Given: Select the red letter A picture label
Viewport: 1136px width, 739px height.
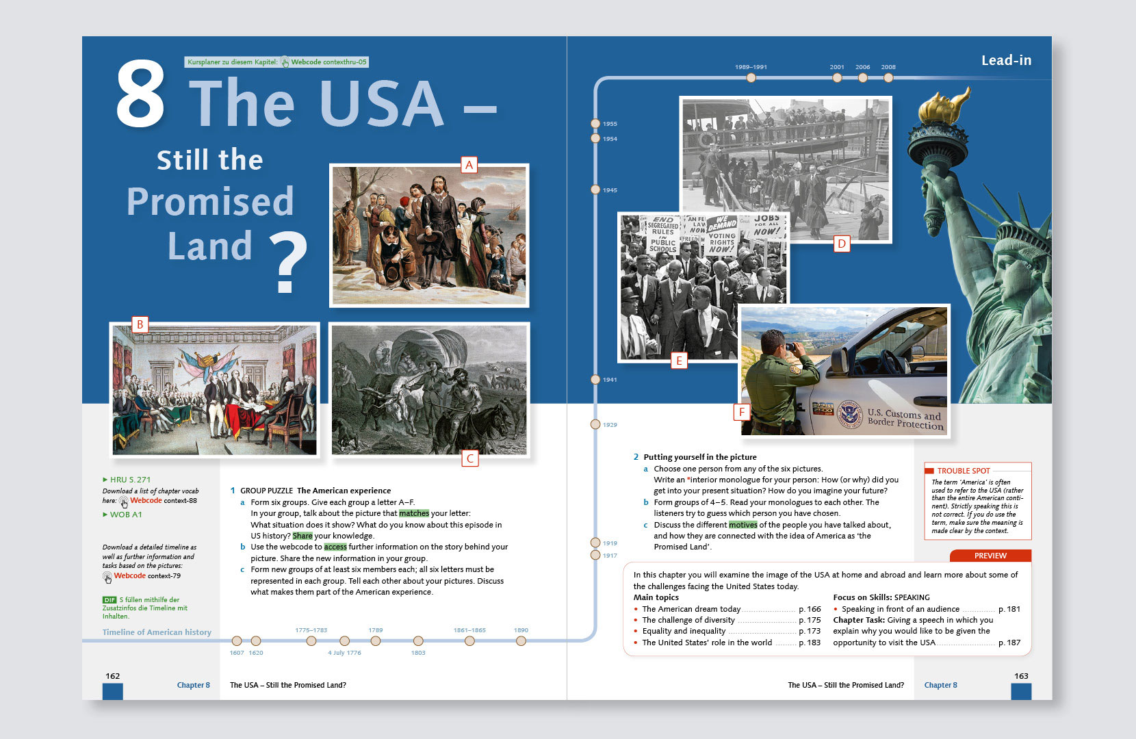Looking at the screenshot, I should point(469,165).
